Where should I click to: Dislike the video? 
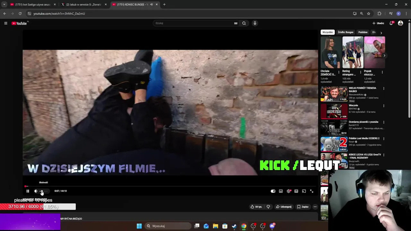click(x=268, y=207)
